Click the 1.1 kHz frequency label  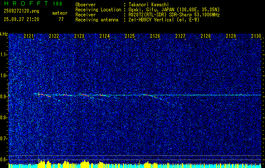pos(4,55)
